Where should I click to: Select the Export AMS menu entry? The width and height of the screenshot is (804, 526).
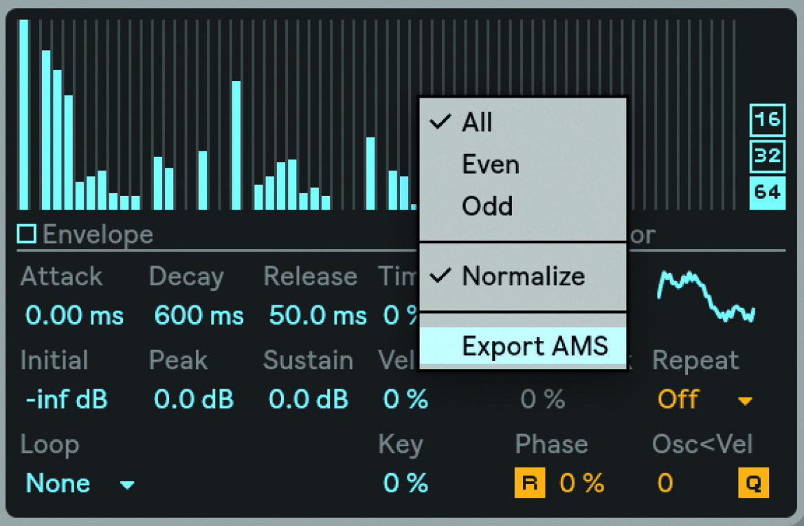pyautogui.click(x=523, y=345)
